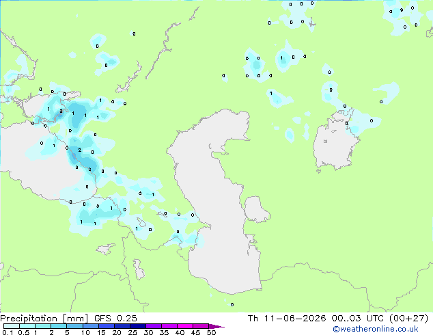This screenshot has width=433, height=335.
Task: Select the 5 mm legend color swatch
Action: [x=74, y=326]
